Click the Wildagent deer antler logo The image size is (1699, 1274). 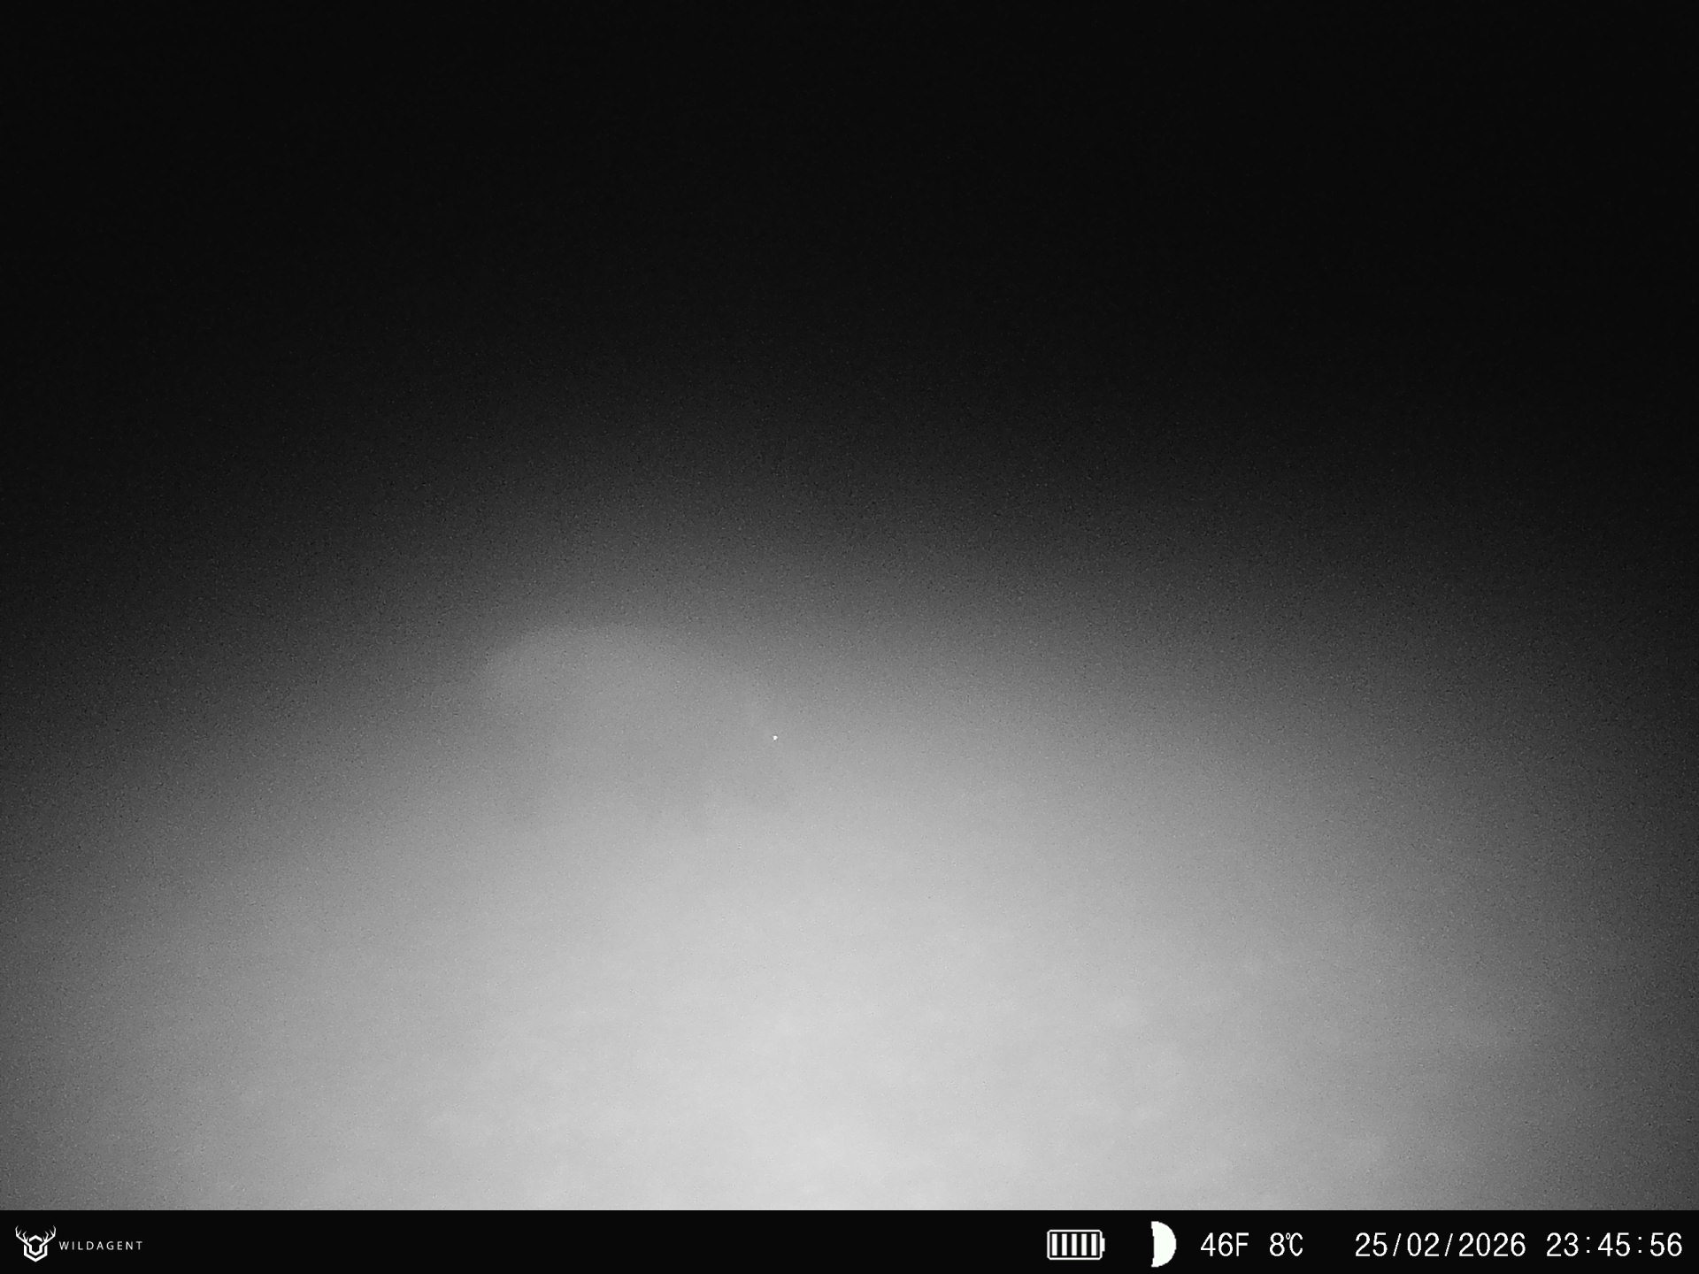[x=35, y=1244]
